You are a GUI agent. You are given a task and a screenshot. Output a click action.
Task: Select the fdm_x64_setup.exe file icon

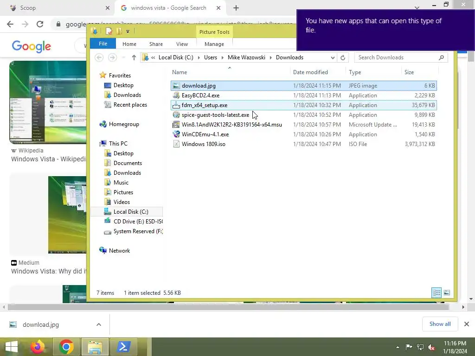point(176,105)
